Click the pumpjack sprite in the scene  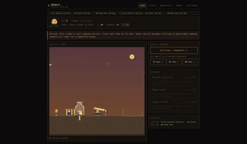click(100, 112)
